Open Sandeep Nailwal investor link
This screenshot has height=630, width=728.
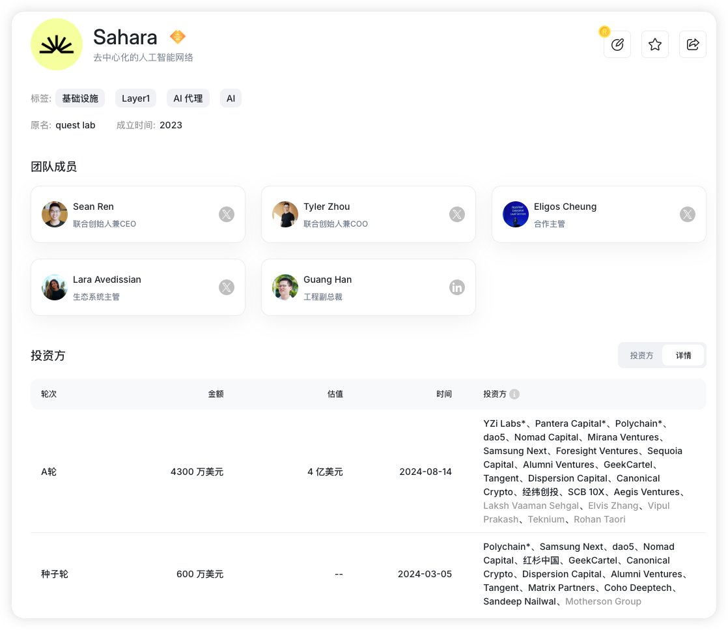click(x=520, y=601)
